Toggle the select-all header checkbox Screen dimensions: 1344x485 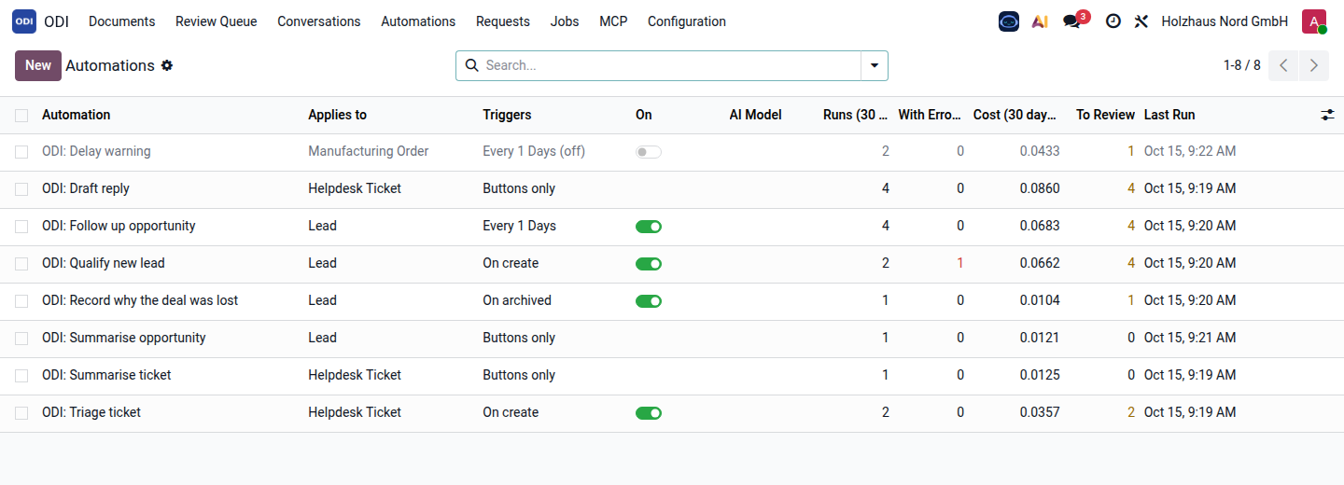click(21, 115)
